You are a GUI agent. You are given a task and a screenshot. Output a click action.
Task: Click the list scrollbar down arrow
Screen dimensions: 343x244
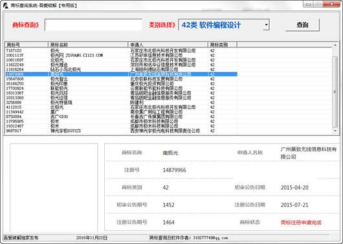335,131
